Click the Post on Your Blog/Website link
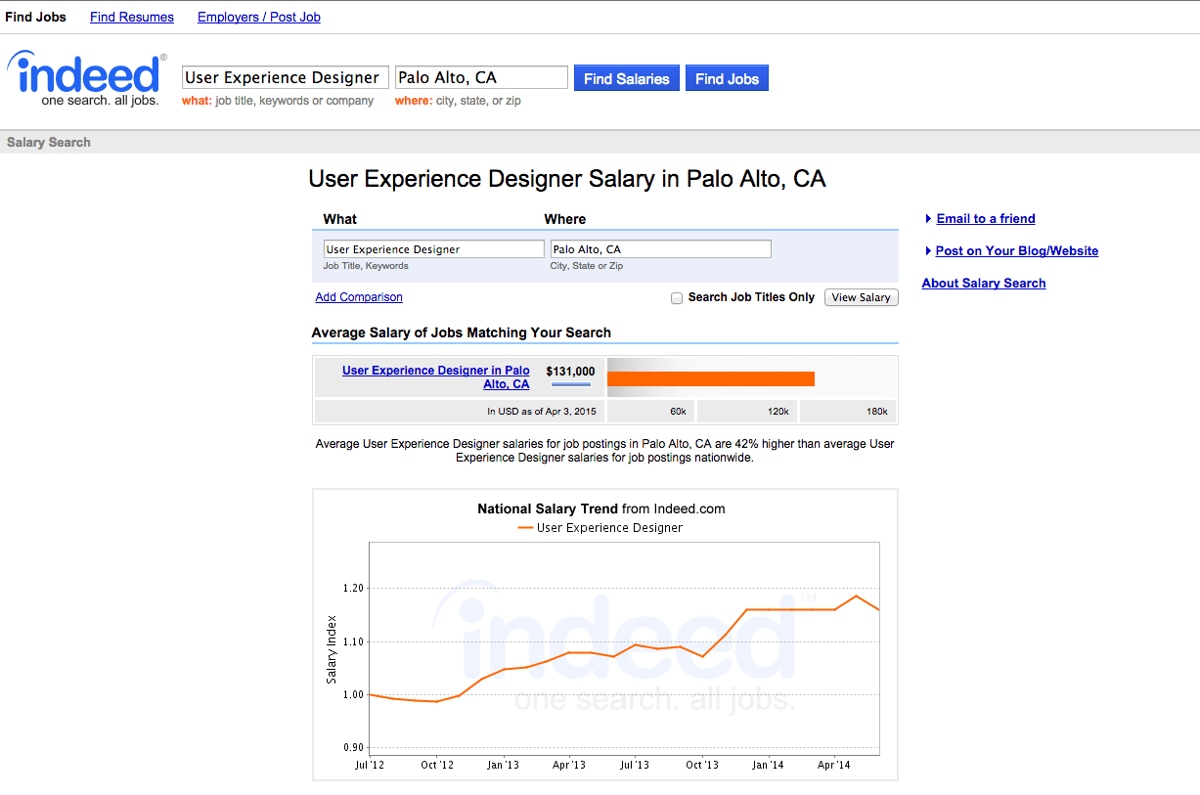This screenshot has height=795, width=1200. tap(1017, 251)
